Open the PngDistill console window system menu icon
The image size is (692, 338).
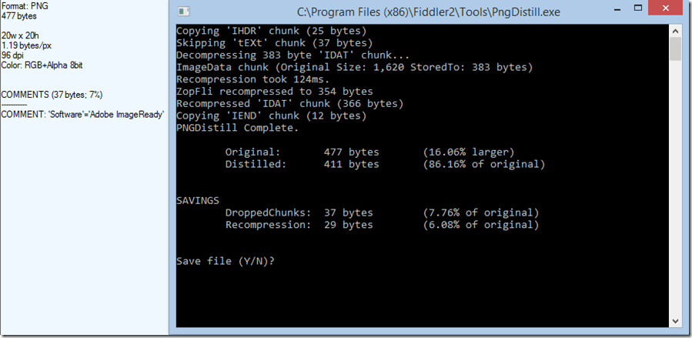pyautogui.click(x=182, y=12)
